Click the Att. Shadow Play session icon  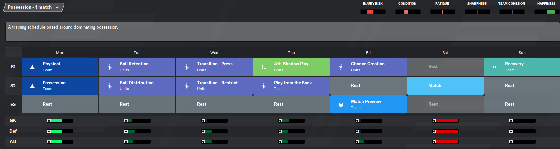click(x=264, y=67)
